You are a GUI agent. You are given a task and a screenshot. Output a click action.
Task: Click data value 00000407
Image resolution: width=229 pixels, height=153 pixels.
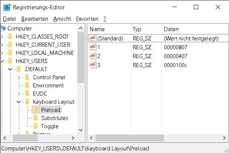point(176,56)
